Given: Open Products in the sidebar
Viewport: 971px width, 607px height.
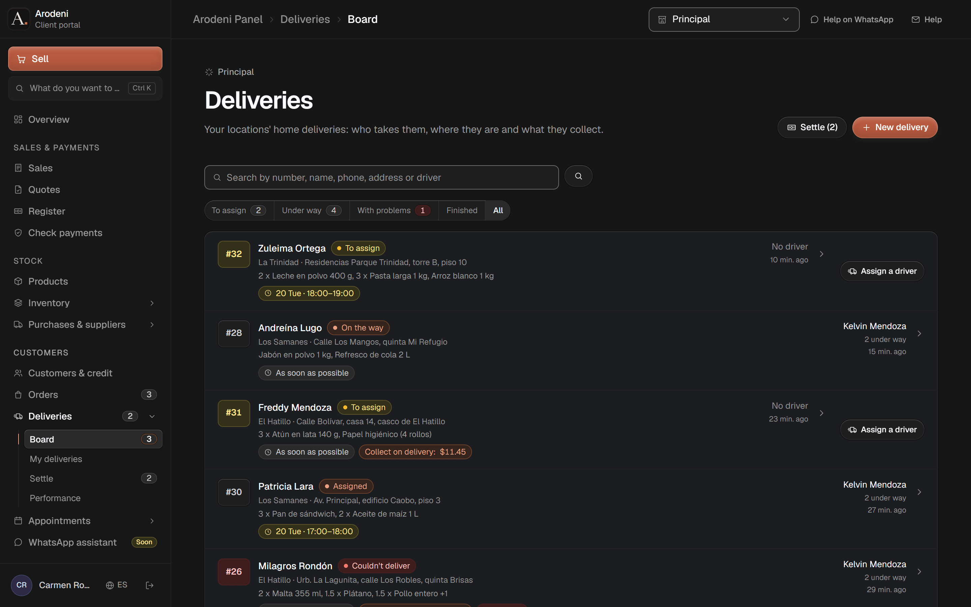Looking at the screenshot, I should pyautogui.click(x=85, y=282).
